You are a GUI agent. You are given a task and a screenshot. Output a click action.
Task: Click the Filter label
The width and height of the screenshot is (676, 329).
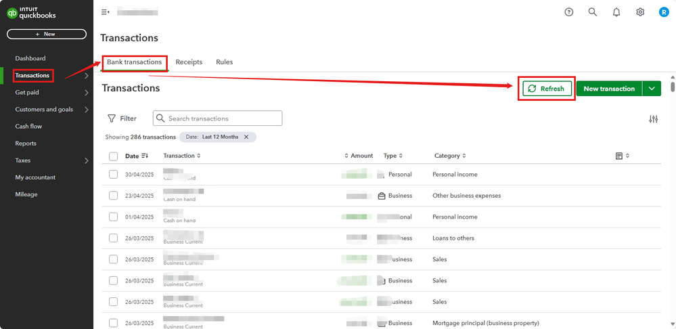click(128, 118)
